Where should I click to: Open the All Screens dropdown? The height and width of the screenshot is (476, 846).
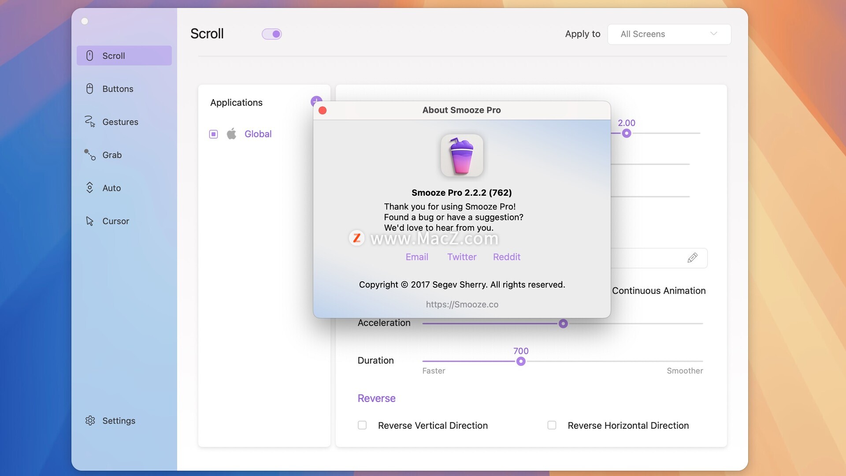(x=669, y=34)
